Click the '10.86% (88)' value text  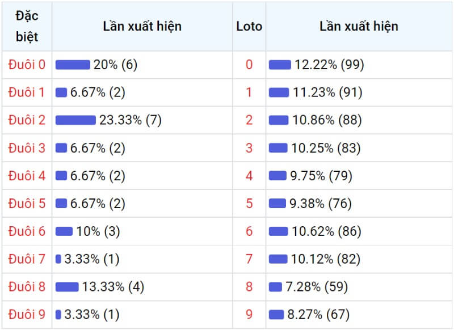pyautogui.click(x=327, y=120)
